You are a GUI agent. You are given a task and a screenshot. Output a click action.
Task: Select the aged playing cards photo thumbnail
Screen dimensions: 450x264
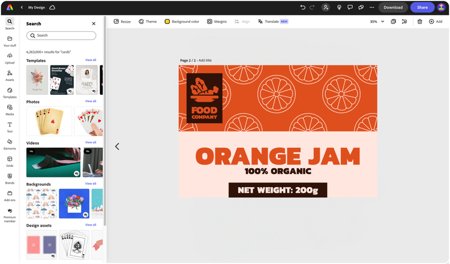[x=49, y=121]
